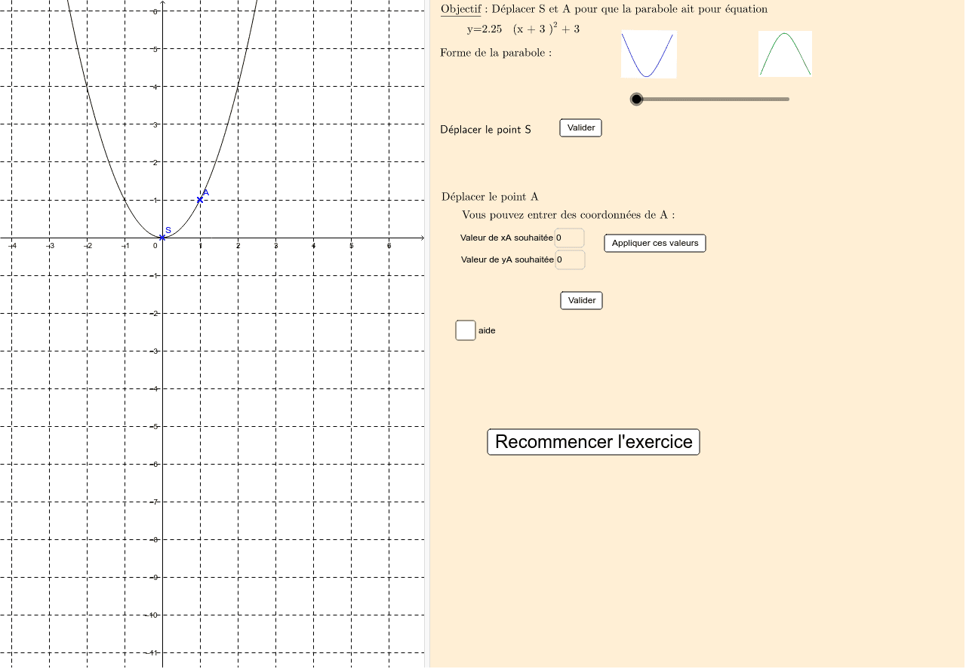The image size is (966, 669).
Task: Click the black slider handle
Action: (x=636, y=100)
